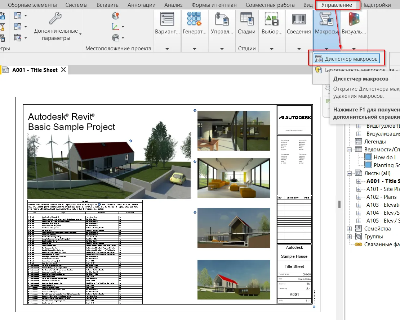Click the Варианты ribbon icon
The image size is (400, 320).
click(x=167, y=19)
